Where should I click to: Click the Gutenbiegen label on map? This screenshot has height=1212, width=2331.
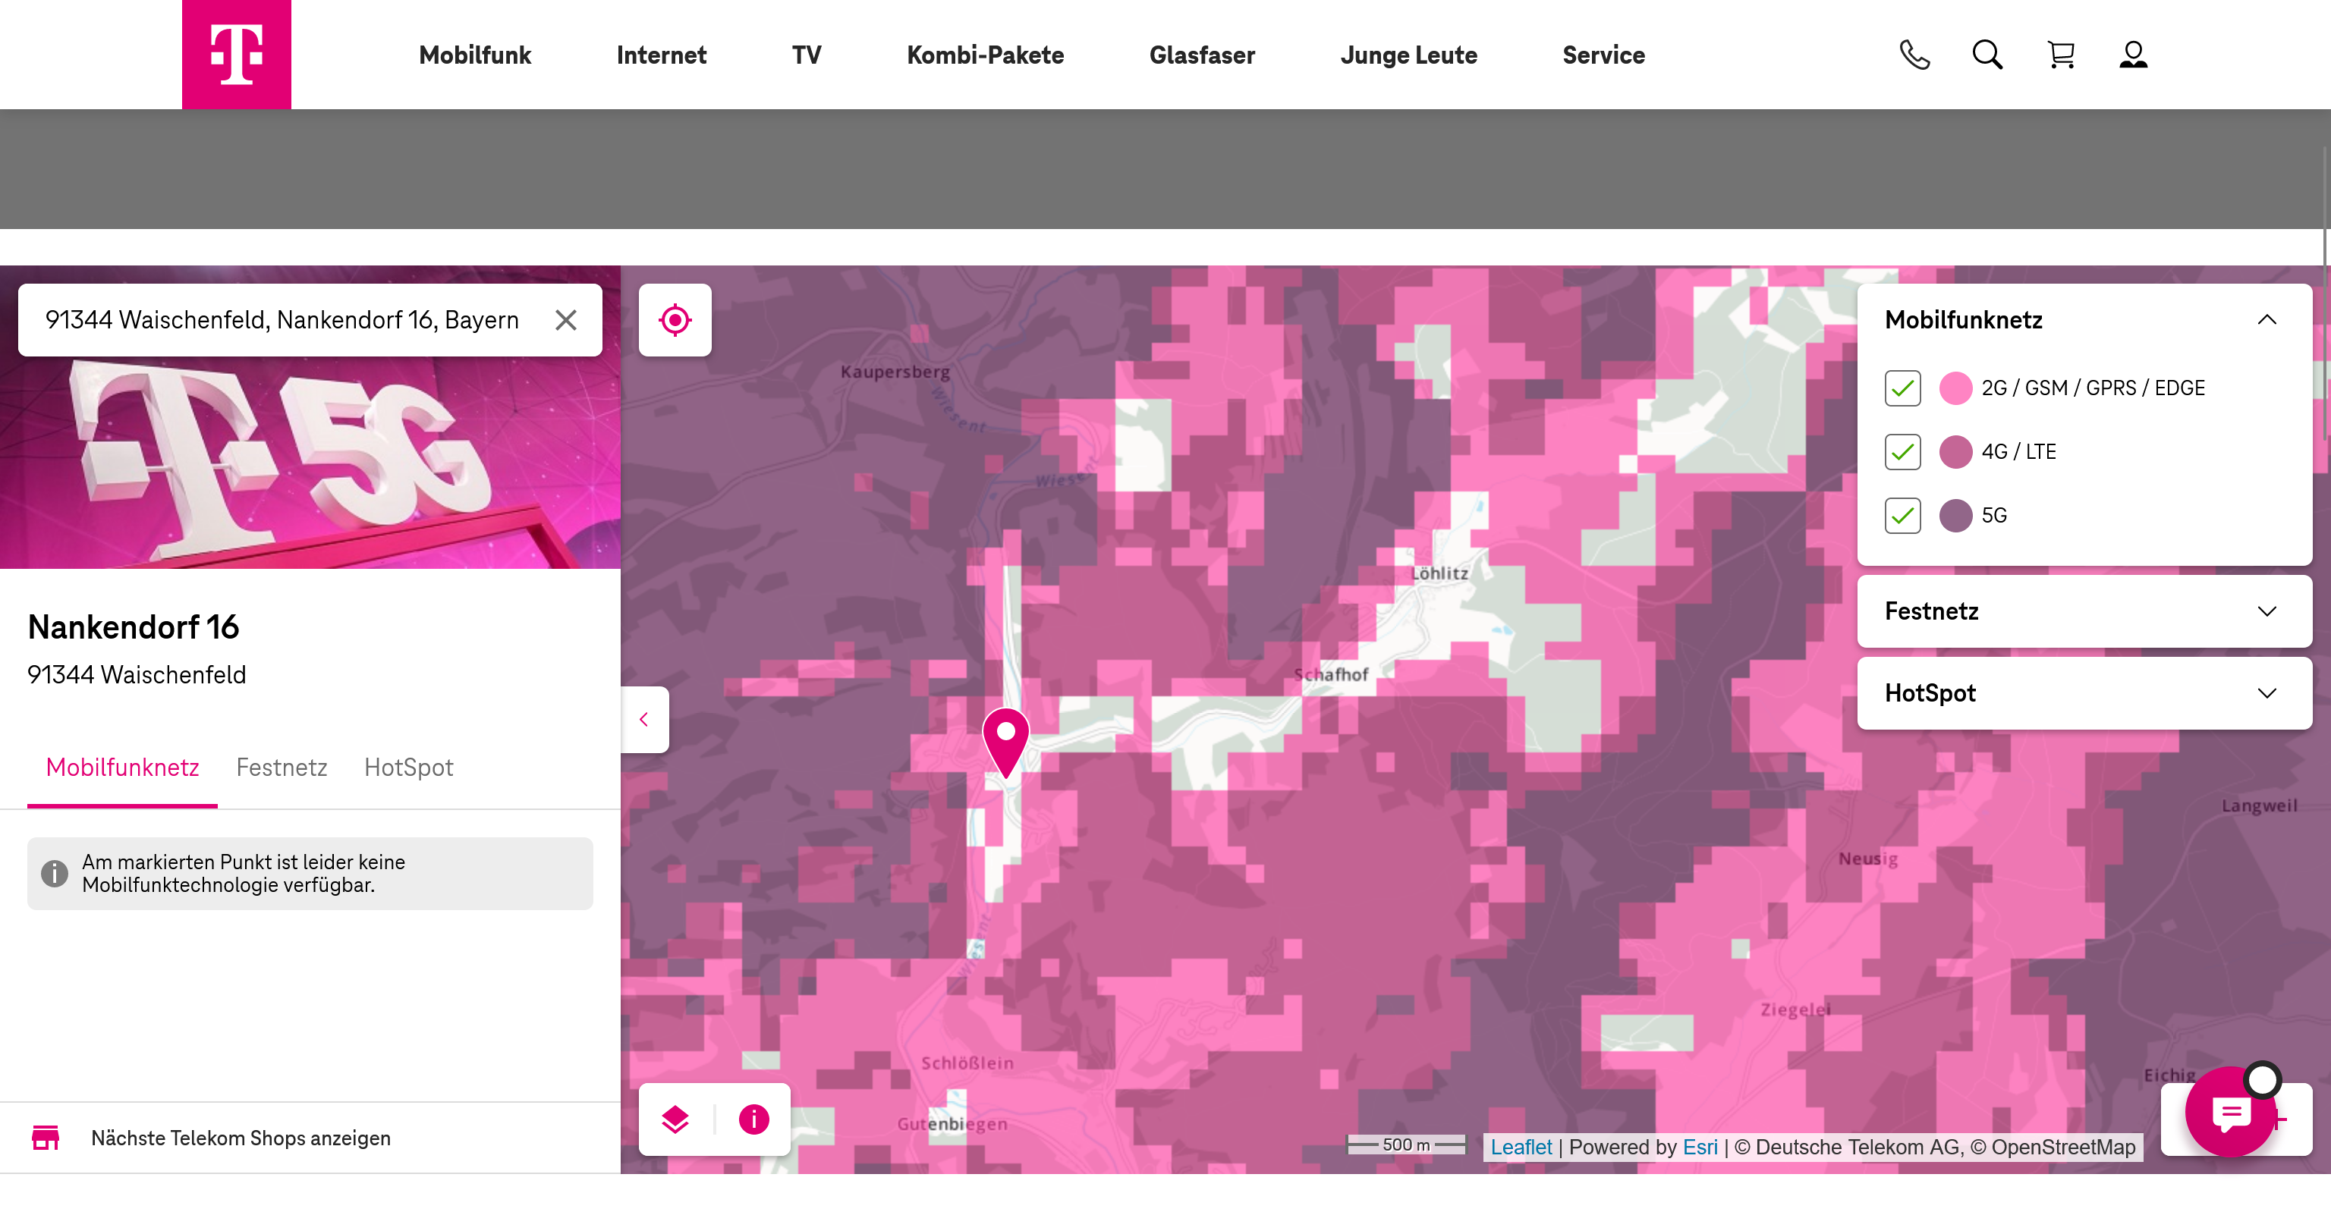(x=952, y=1124)
